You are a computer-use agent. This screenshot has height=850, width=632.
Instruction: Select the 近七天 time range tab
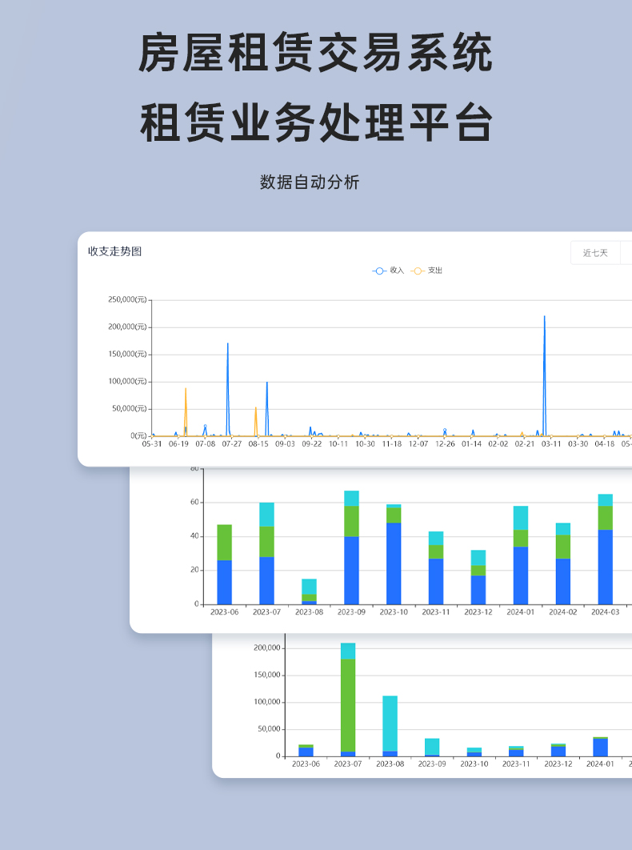[x=595, y=253]
